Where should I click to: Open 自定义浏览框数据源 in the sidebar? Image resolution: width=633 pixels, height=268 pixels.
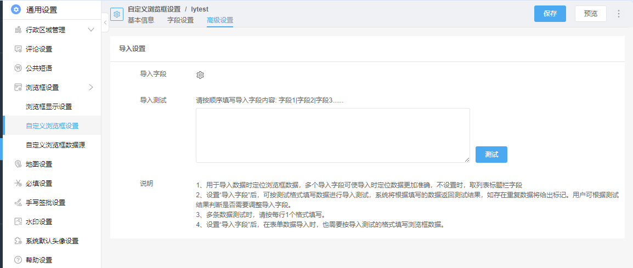[x=55, y=145]
